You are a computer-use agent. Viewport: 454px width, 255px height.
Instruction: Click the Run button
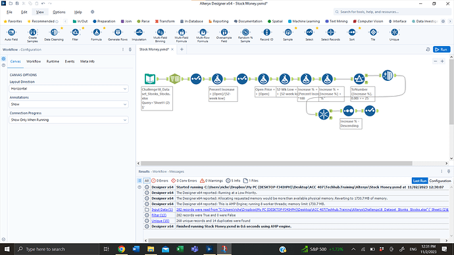coord(441,49)
